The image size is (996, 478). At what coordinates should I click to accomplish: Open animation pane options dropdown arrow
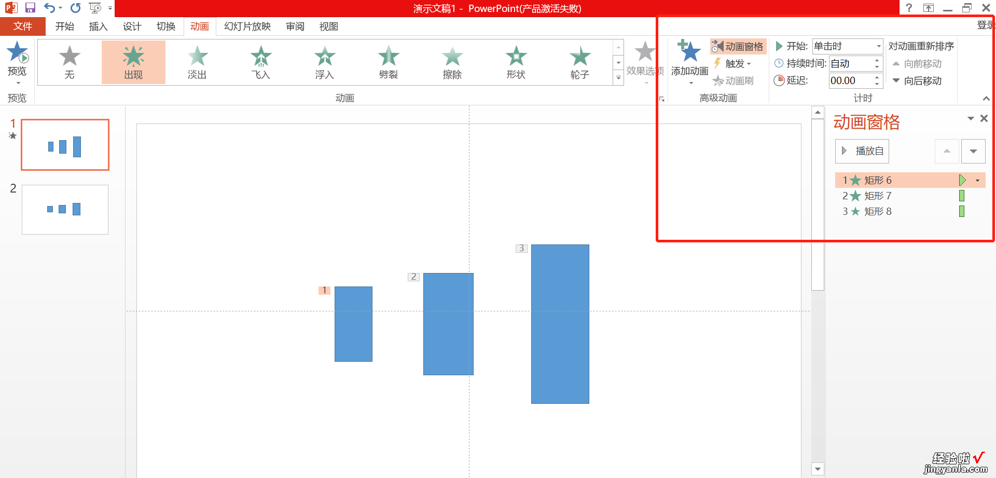pos(971,119)
